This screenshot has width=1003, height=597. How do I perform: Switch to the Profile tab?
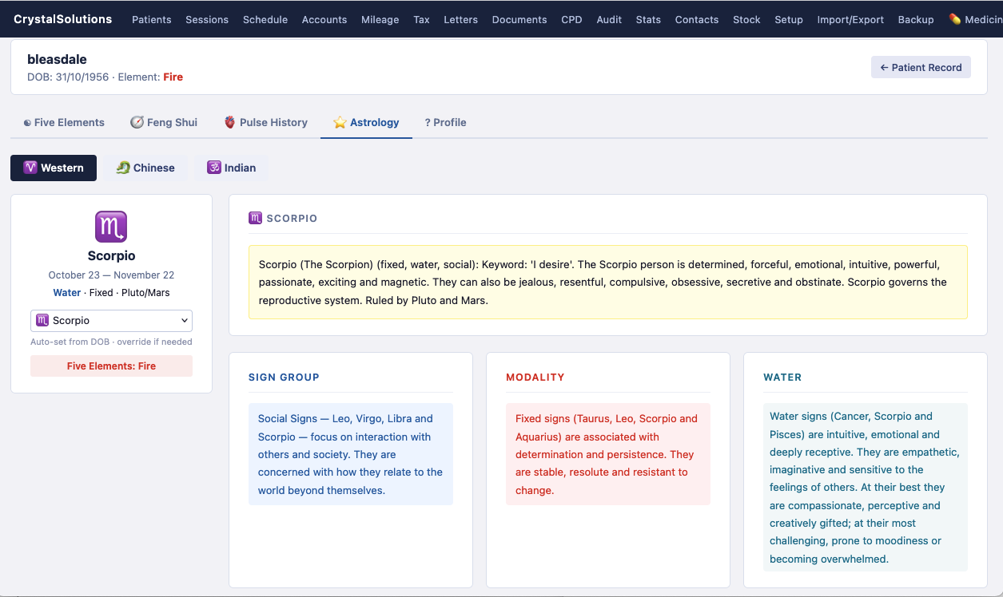point(446,122)
